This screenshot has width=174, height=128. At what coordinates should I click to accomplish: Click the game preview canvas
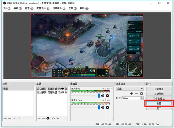[x=87, y=46]
